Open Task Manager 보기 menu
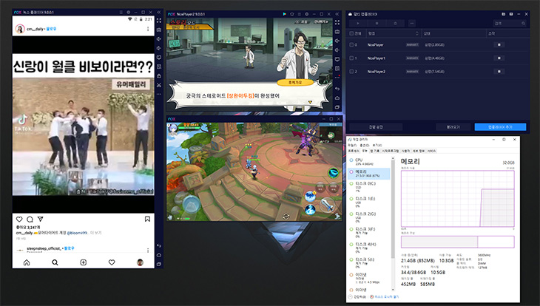 coord(377,146)
